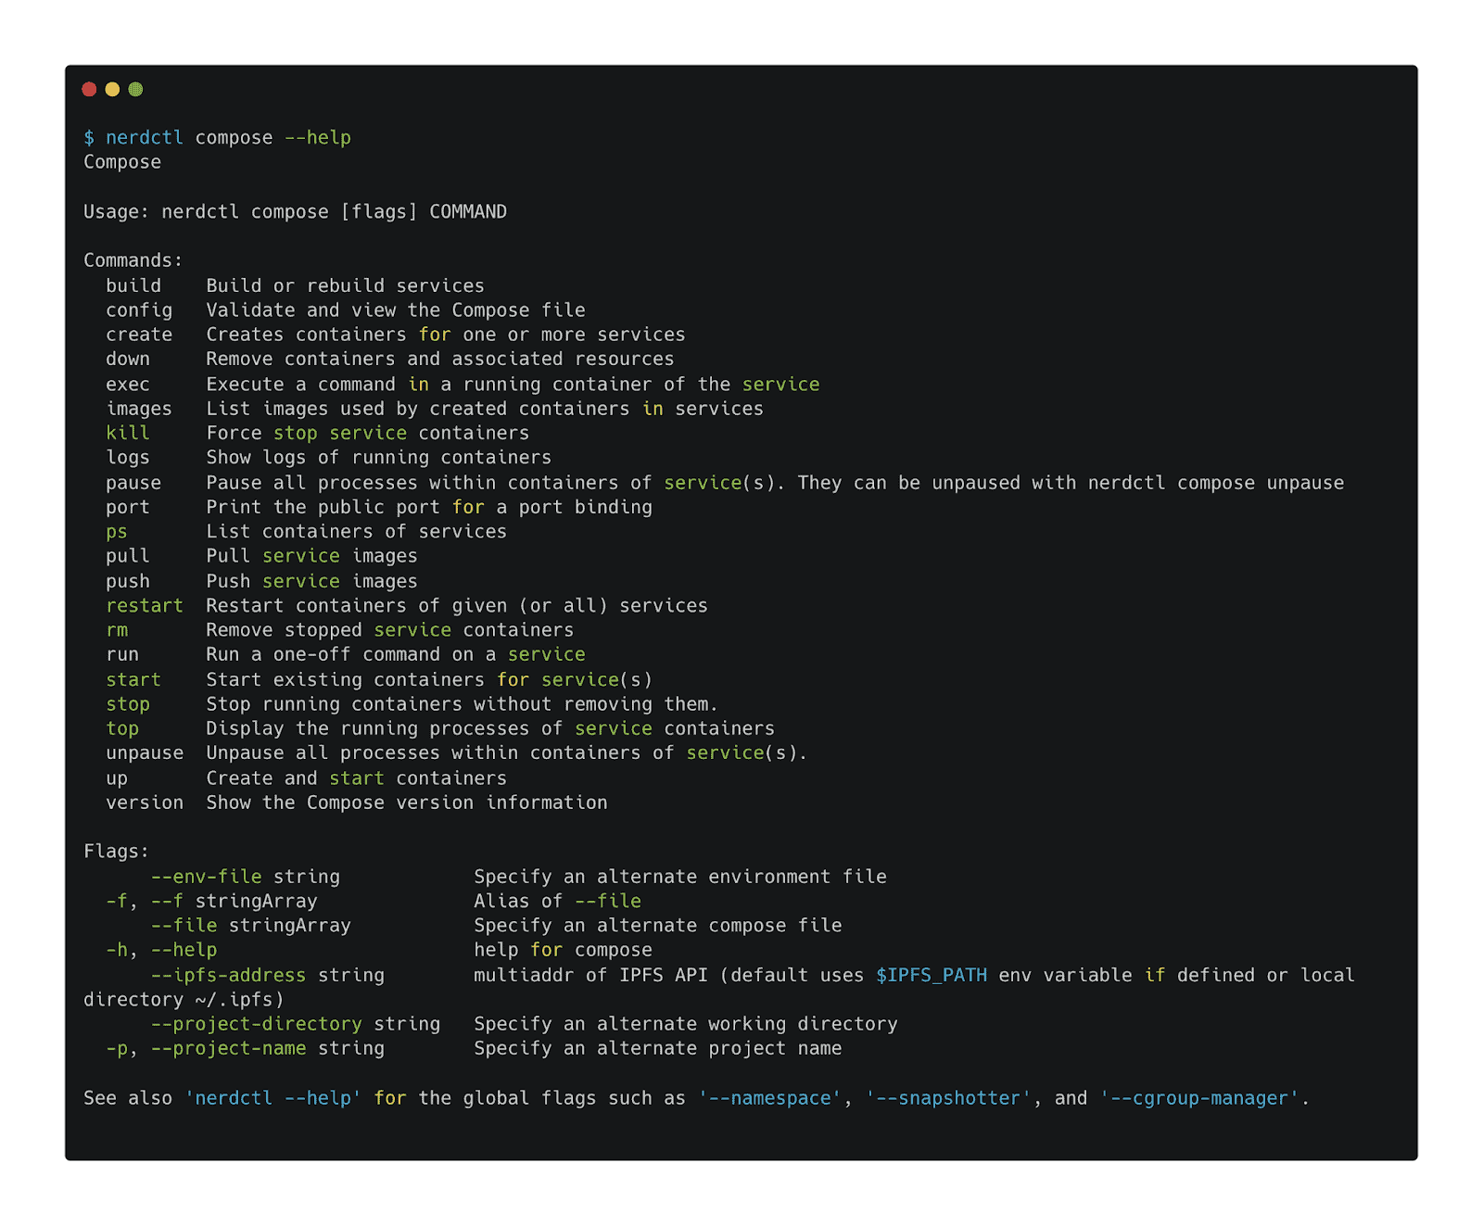
Task: Click the 'Flags:' heading
Action: pos(117,852)
